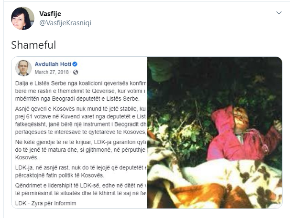Click the word "Kosovës." on its own line
295x218 pixels.
27,157
